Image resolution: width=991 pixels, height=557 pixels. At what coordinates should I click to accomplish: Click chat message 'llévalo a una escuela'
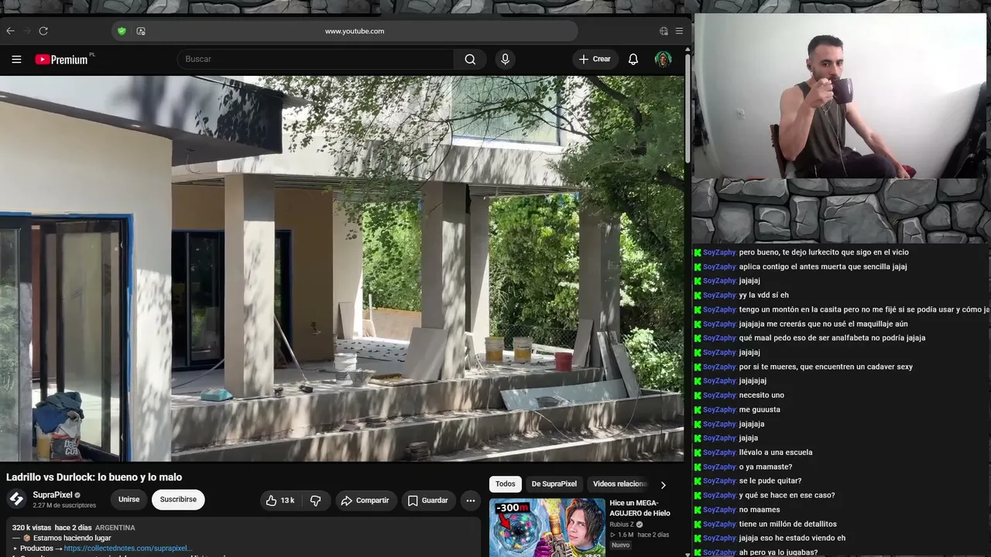coord(776,453)
